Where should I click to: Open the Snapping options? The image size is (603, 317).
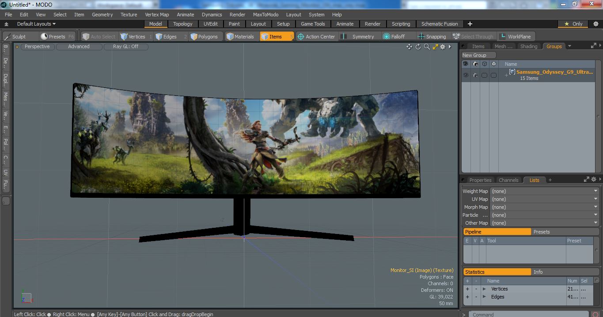pos(432,37)
